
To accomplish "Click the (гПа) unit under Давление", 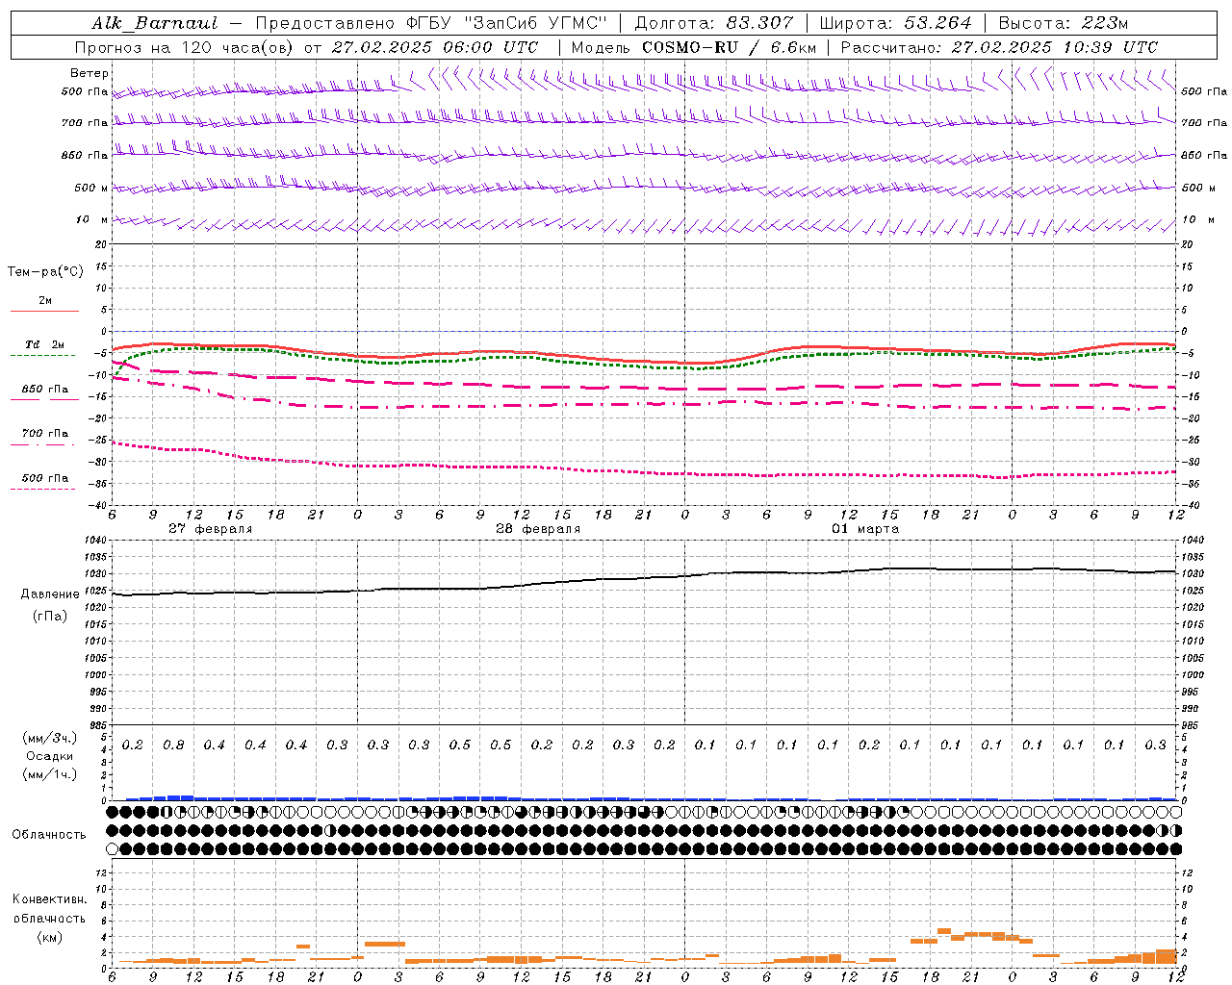I will 50,617.
